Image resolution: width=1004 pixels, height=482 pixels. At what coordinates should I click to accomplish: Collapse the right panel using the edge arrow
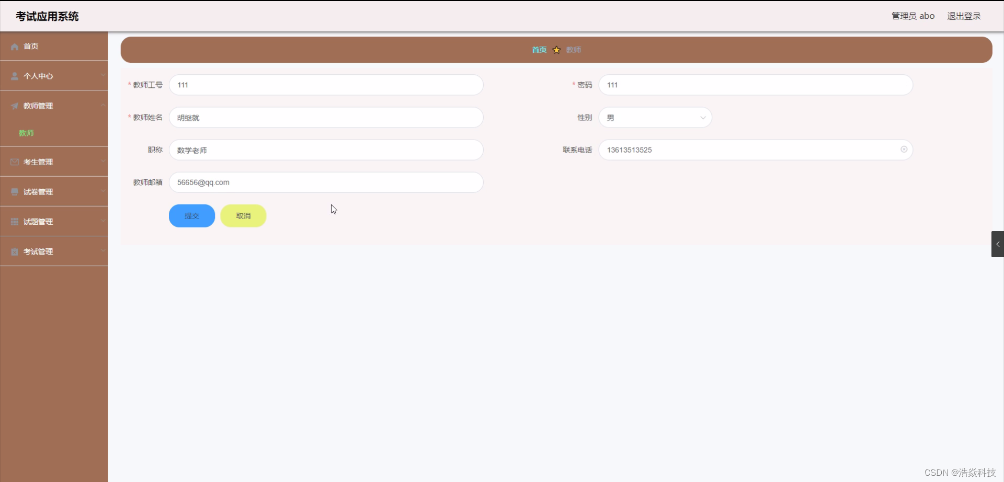tap(997, 244)
